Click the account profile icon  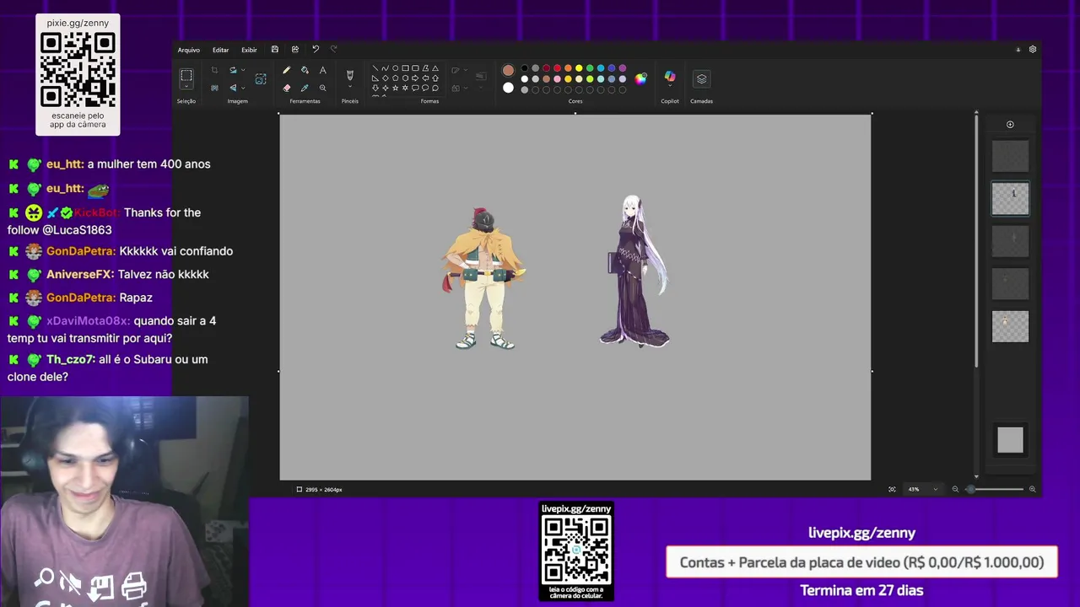point(1018,50)
